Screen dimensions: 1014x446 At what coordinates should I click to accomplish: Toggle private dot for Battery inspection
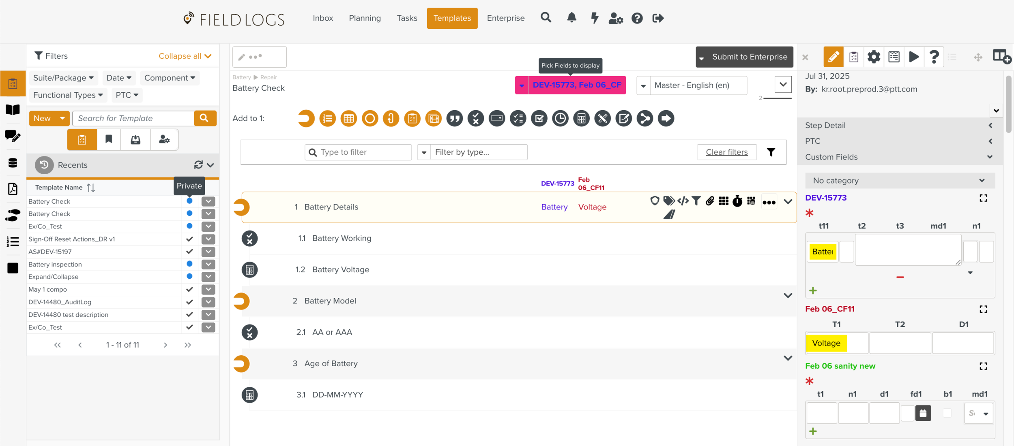point(189,264)
